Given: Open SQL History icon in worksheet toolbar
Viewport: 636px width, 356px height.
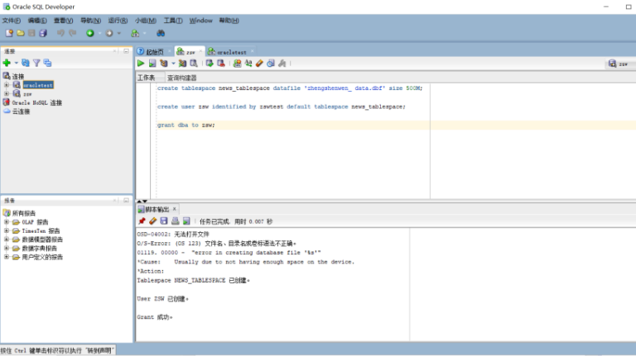Looking at the screenshot, I should click(271, 63).
